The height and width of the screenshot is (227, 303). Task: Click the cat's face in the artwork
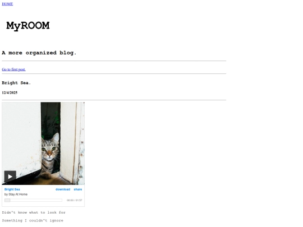tap(50, 150)
